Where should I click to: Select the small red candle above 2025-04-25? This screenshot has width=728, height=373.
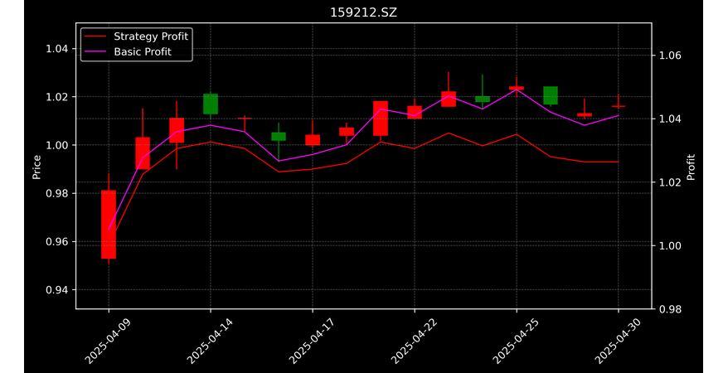coord(517,88)
